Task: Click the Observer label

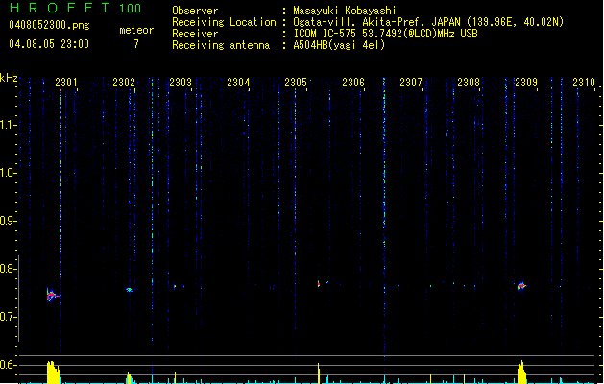Action: (x=195, y=11)
